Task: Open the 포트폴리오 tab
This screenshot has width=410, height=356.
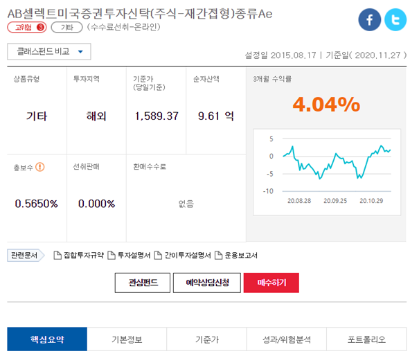Action: coord(366,339)
